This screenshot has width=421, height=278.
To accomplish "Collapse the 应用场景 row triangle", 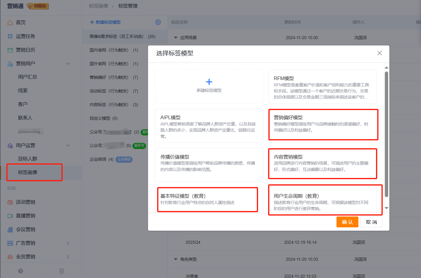I will (x=176, y=38).
